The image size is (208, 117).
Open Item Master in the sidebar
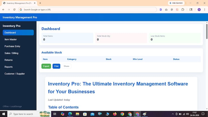(x=18, y=39)
